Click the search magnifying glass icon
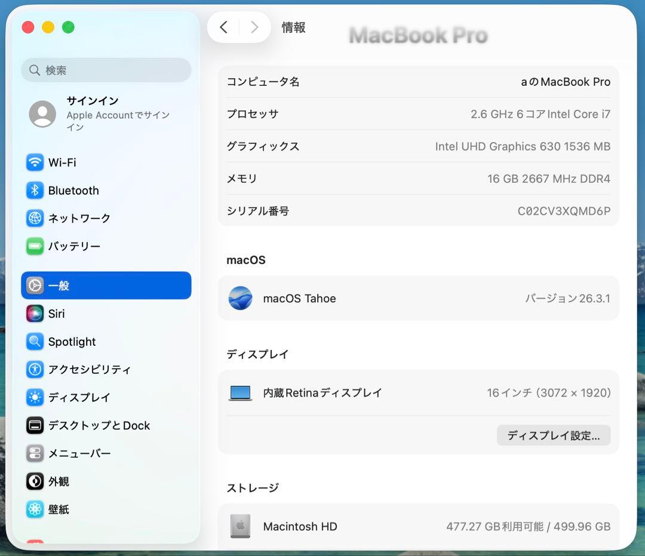 35,70
